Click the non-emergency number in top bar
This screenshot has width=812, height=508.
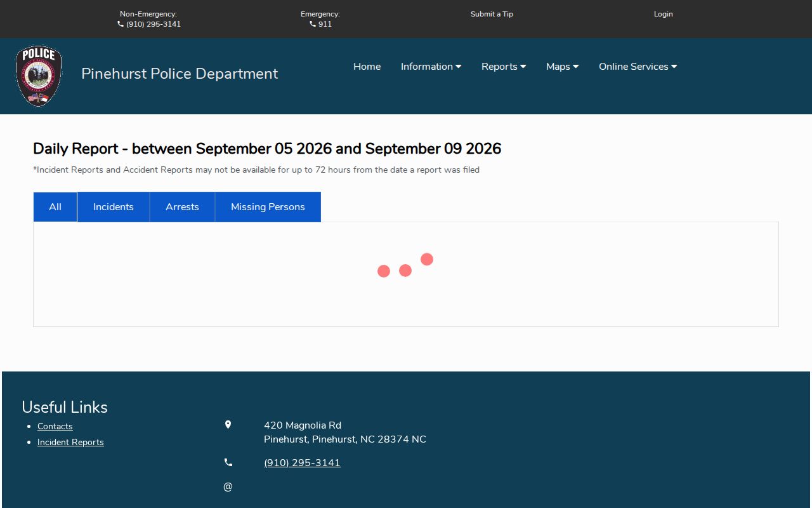point(154,24)
